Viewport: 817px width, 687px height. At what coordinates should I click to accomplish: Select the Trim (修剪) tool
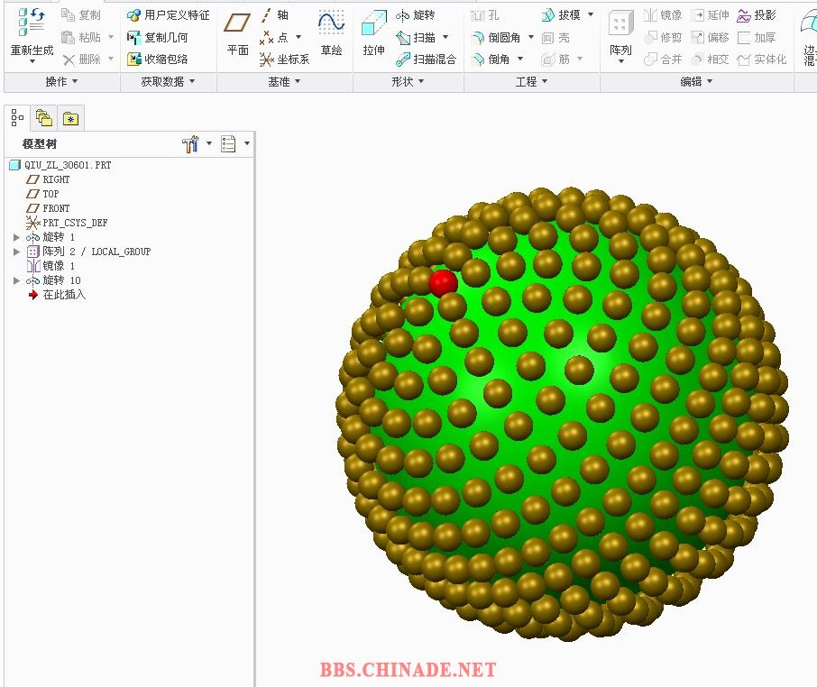click(x=663, y=38)
